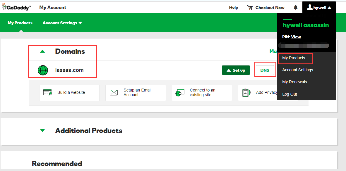Click the notifications bell

coord(295,7)
